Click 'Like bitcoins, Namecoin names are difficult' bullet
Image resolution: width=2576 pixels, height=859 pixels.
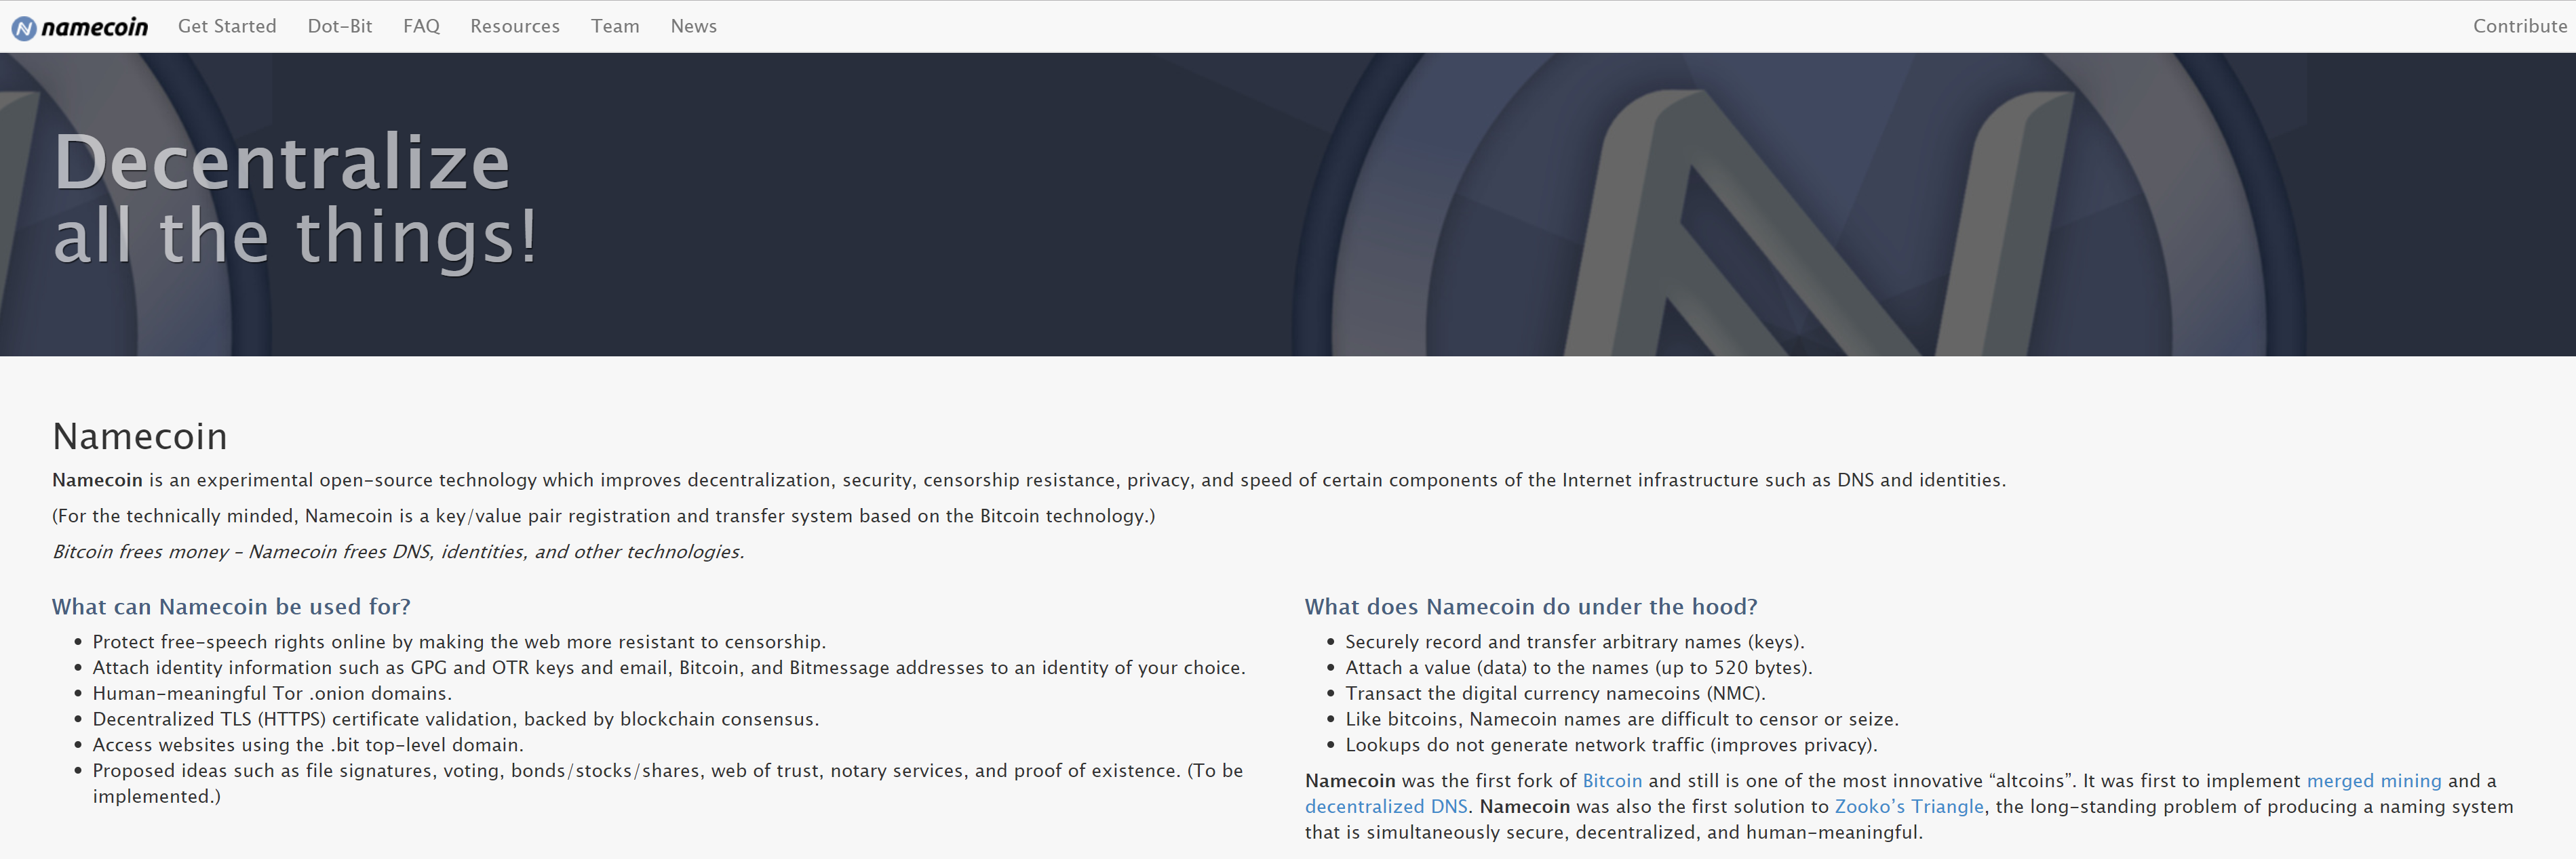click(1621, 719)
